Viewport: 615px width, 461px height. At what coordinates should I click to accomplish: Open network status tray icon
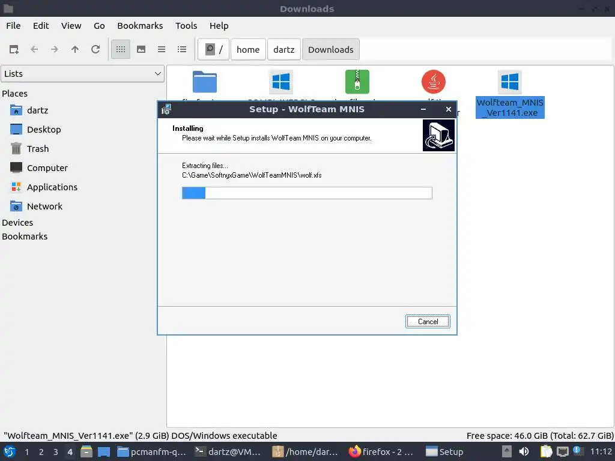[x=562, y=451]
